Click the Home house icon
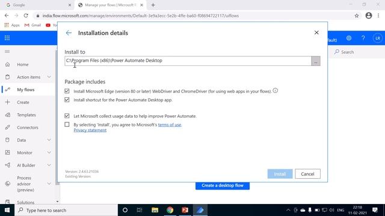The height and width of the screenshot is (216, 385). pos(8,64)
